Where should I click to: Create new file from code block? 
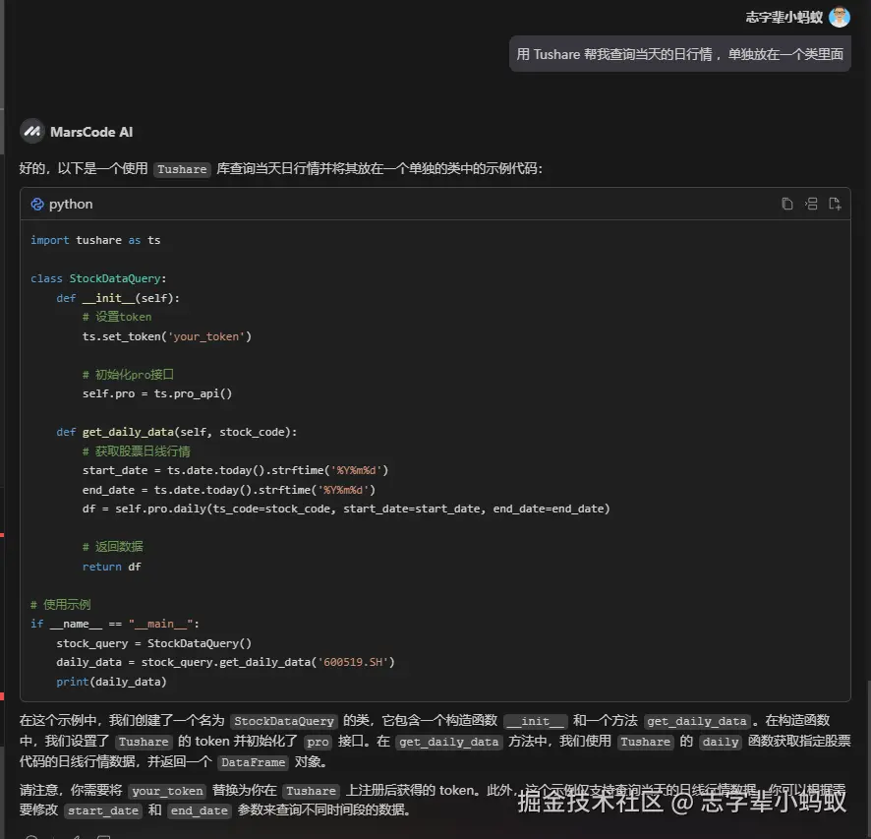point(835,204)
